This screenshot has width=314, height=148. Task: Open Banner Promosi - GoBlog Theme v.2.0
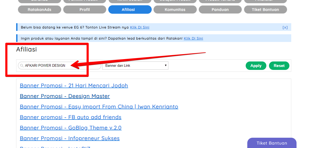tap(71, 128)
